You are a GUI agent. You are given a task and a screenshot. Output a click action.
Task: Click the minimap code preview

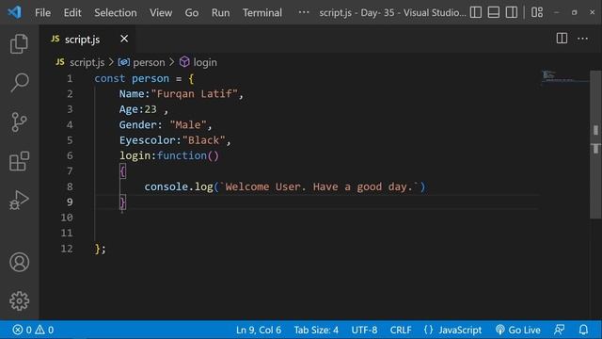click(564, 76)
